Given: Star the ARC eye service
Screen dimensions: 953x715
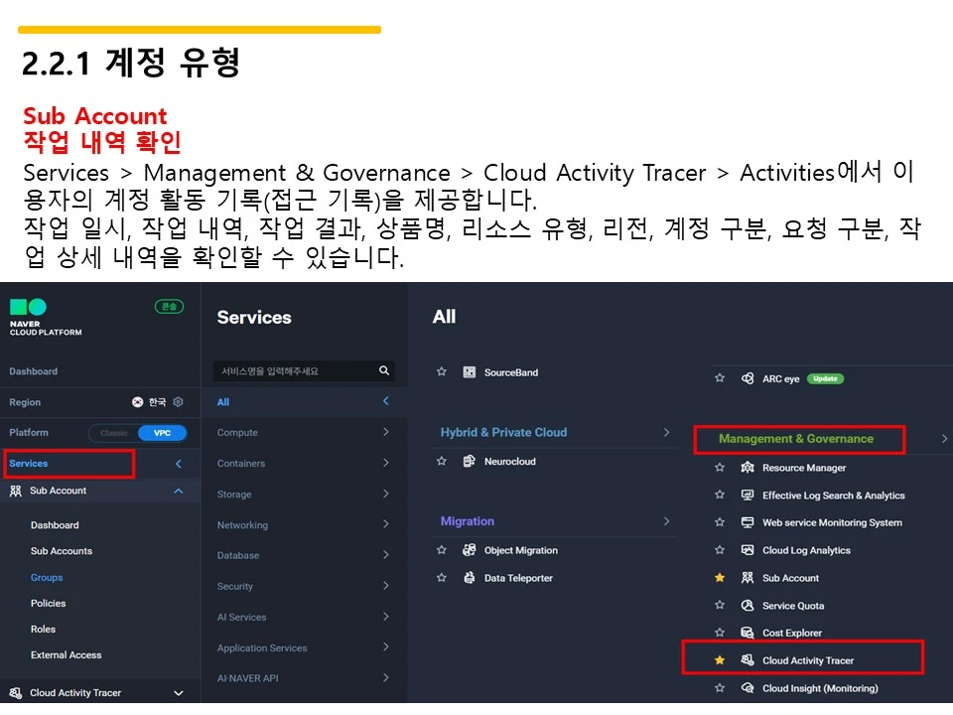Looking at the screenshot, I should (719, 378).
